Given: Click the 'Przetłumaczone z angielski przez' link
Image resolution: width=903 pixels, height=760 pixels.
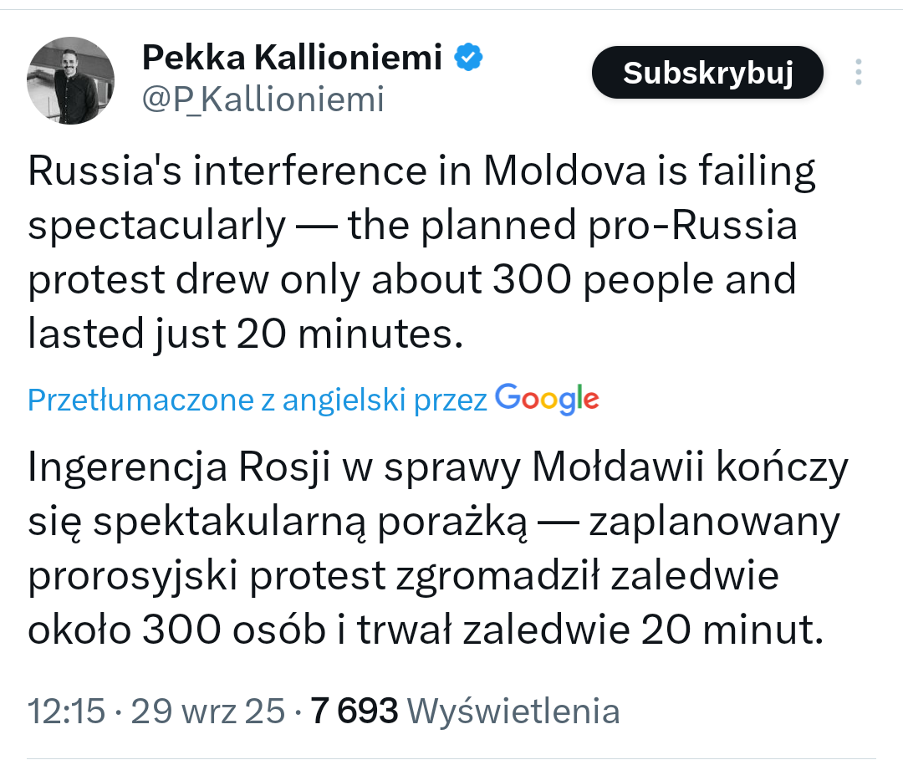Looking at the screenshot, I should (x=258, y=400).
